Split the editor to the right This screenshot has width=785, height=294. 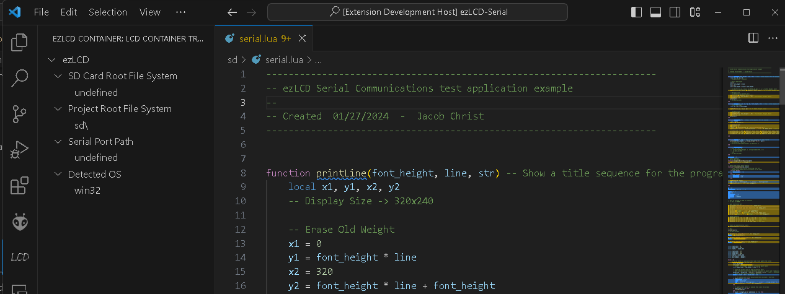[x=753, y=38]
